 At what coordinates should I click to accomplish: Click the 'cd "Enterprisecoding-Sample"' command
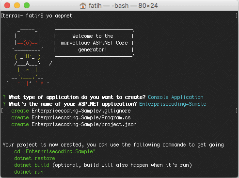click(55, 151)
